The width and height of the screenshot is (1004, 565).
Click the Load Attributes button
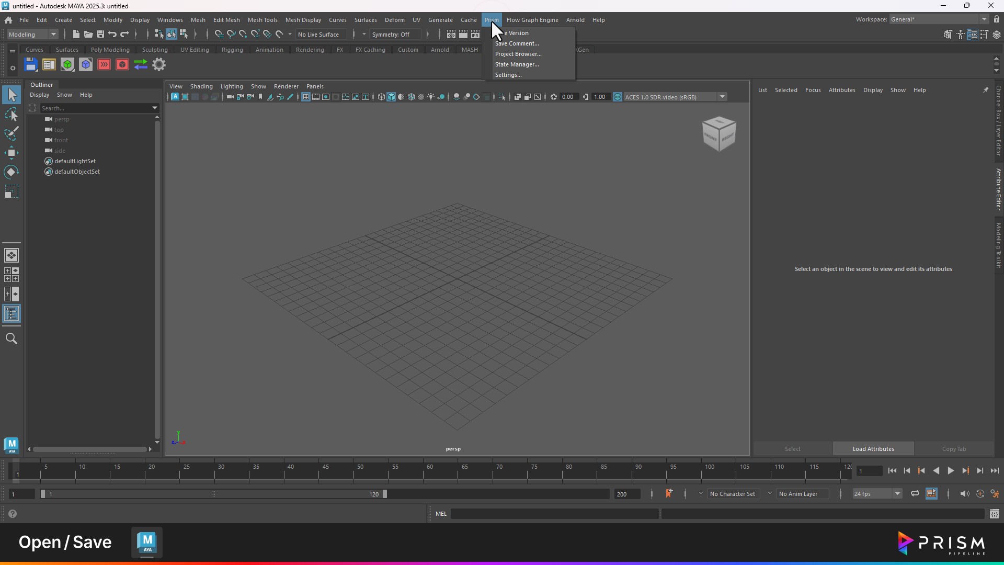[873, 449]
